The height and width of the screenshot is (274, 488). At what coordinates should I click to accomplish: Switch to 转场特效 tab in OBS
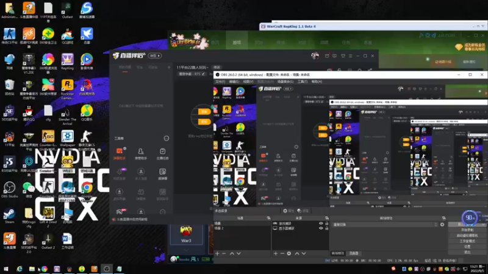coord(338,253)
